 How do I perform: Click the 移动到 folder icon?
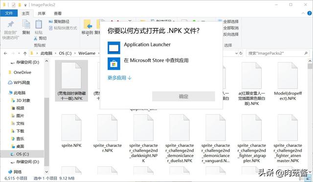tap(88, 24)
